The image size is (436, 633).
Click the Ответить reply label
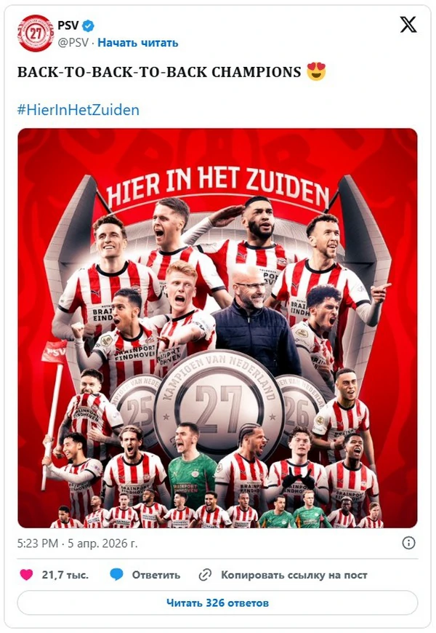pos(156,575)
